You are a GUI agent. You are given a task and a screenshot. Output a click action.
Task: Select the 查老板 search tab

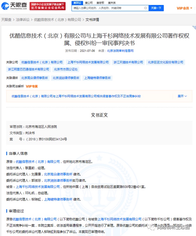pos(100,3)
